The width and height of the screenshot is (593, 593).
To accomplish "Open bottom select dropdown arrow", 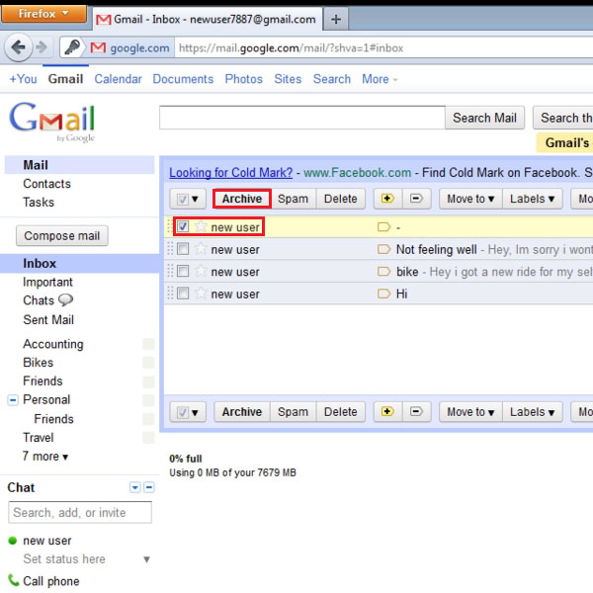I will [x=195, y=412].
